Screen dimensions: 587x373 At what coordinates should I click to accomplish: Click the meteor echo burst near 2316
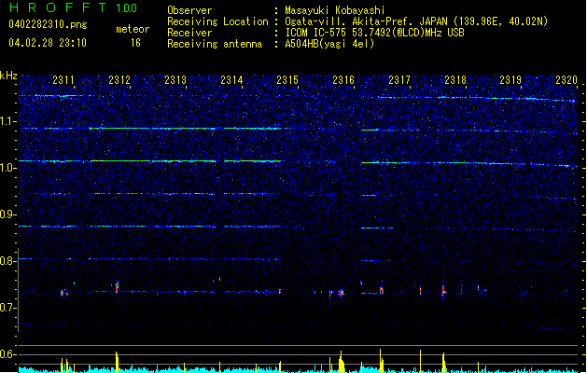pyautogui.click(x=341, y=293)
